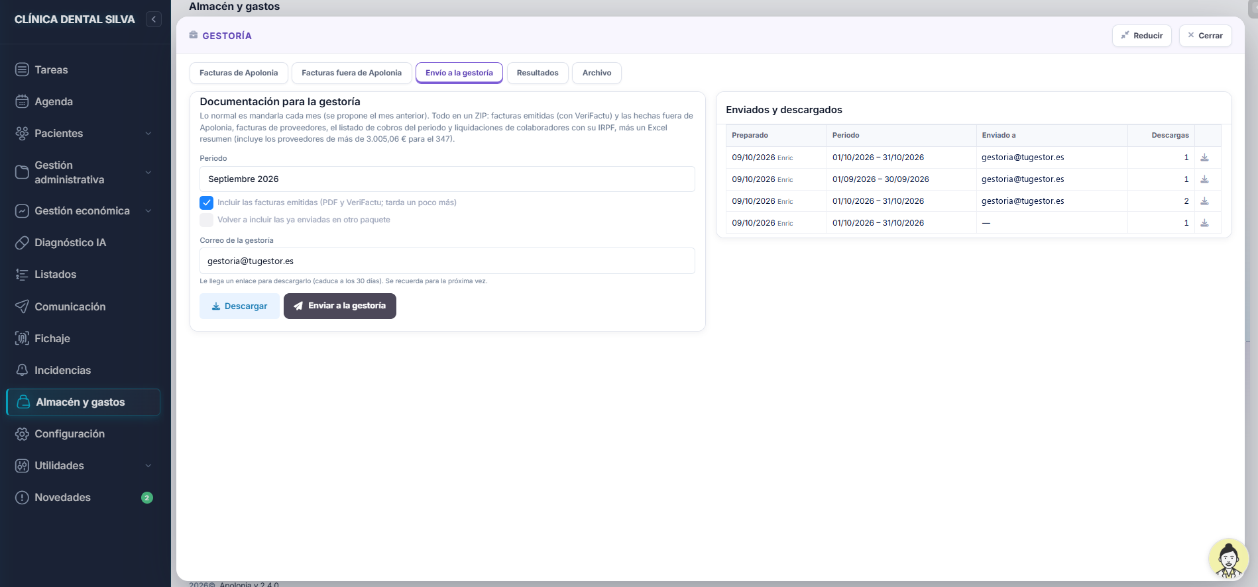The width and height of the screenshot is (1258, 587).
Task: Open Incidencias bell icon
Action: [22, 370]
